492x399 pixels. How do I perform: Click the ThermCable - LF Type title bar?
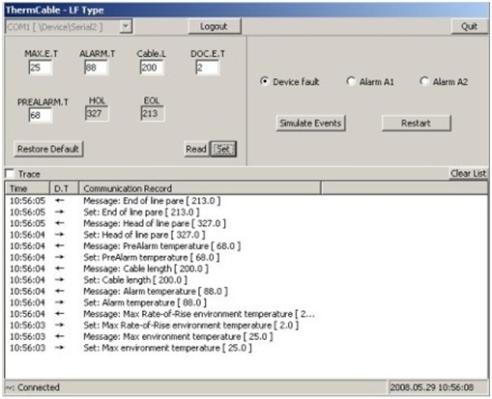[x=246, y=10]
